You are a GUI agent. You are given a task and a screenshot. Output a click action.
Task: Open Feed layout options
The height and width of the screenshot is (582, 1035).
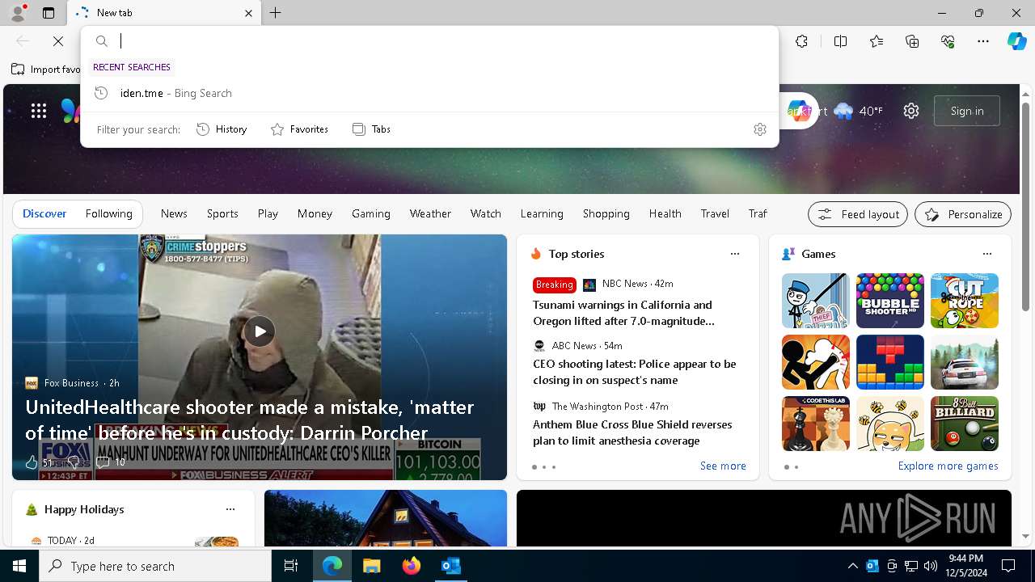857,214
